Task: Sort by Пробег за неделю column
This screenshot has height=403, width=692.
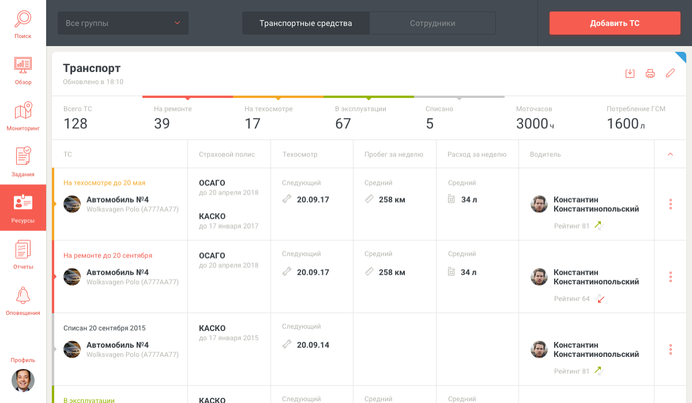Action: [394, 154]
